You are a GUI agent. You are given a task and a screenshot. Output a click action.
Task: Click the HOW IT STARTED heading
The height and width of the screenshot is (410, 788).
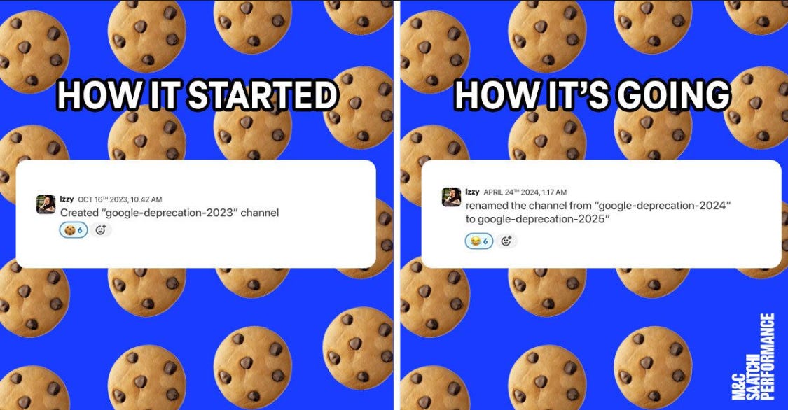tap(198, 95)
